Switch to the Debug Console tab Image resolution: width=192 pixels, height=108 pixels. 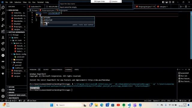point(57,70)
